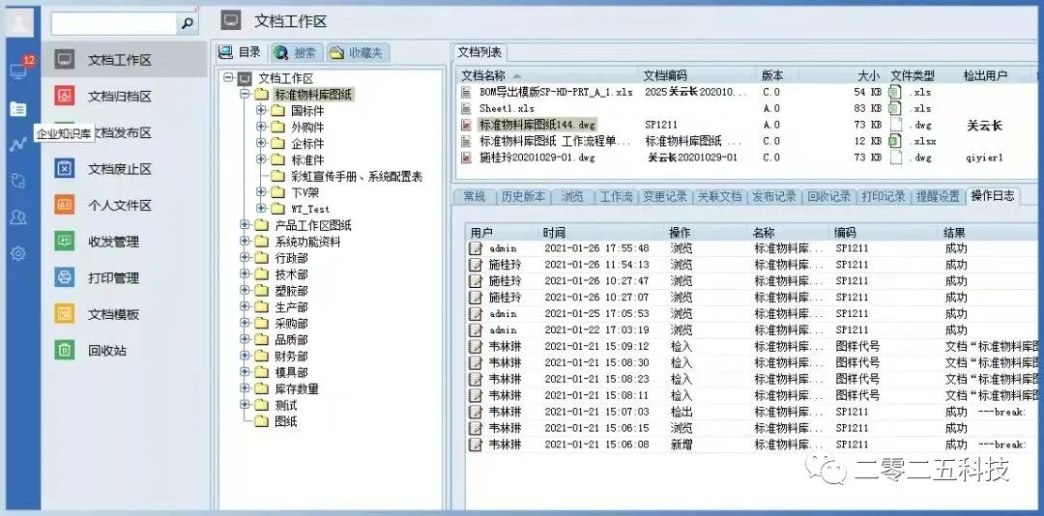Open the 工作流 tab
Screen dimensions: 1044x516
[x=616, y=196]
